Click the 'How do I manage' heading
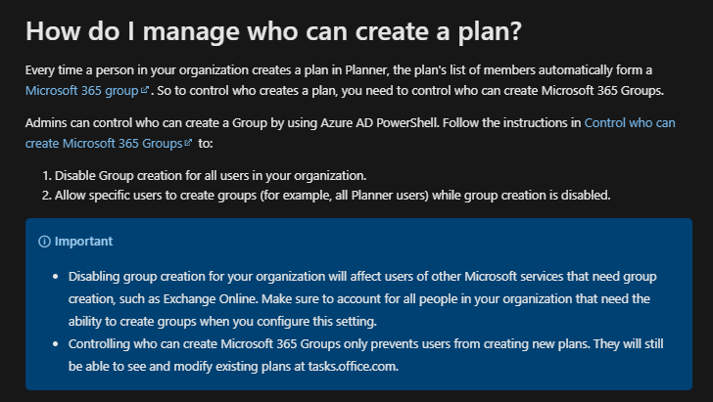This screenshot has height=402, width=713. 273,31
